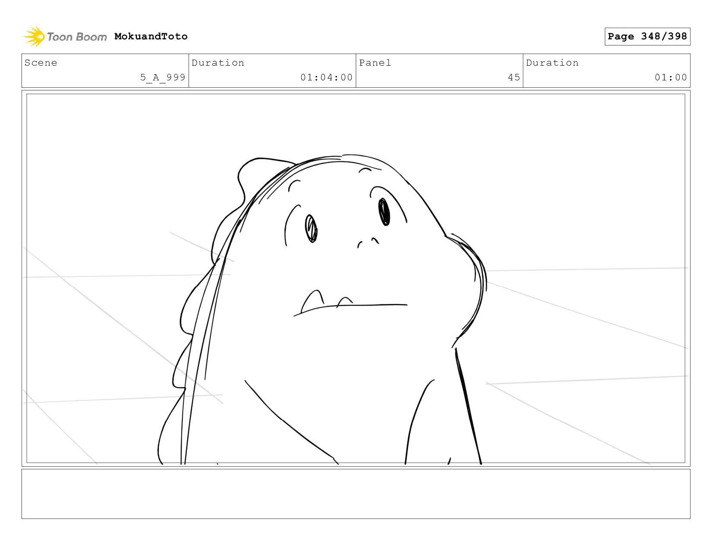The width and height of the screenshot is (713, 551).
Task: Click scene duration value 01:04:00
Action: (327, 77)
